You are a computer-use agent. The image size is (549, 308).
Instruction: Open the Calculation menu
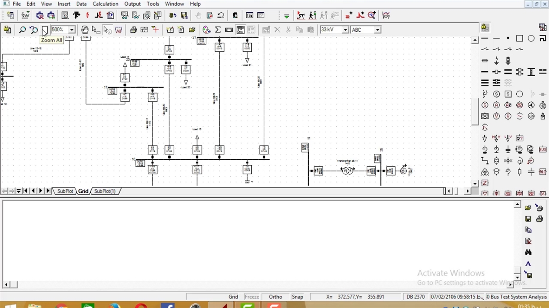tap(105, 4)
